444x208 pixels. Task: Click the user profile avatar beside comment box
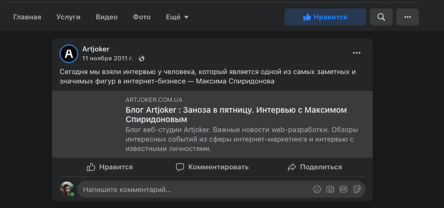[67, 189]
